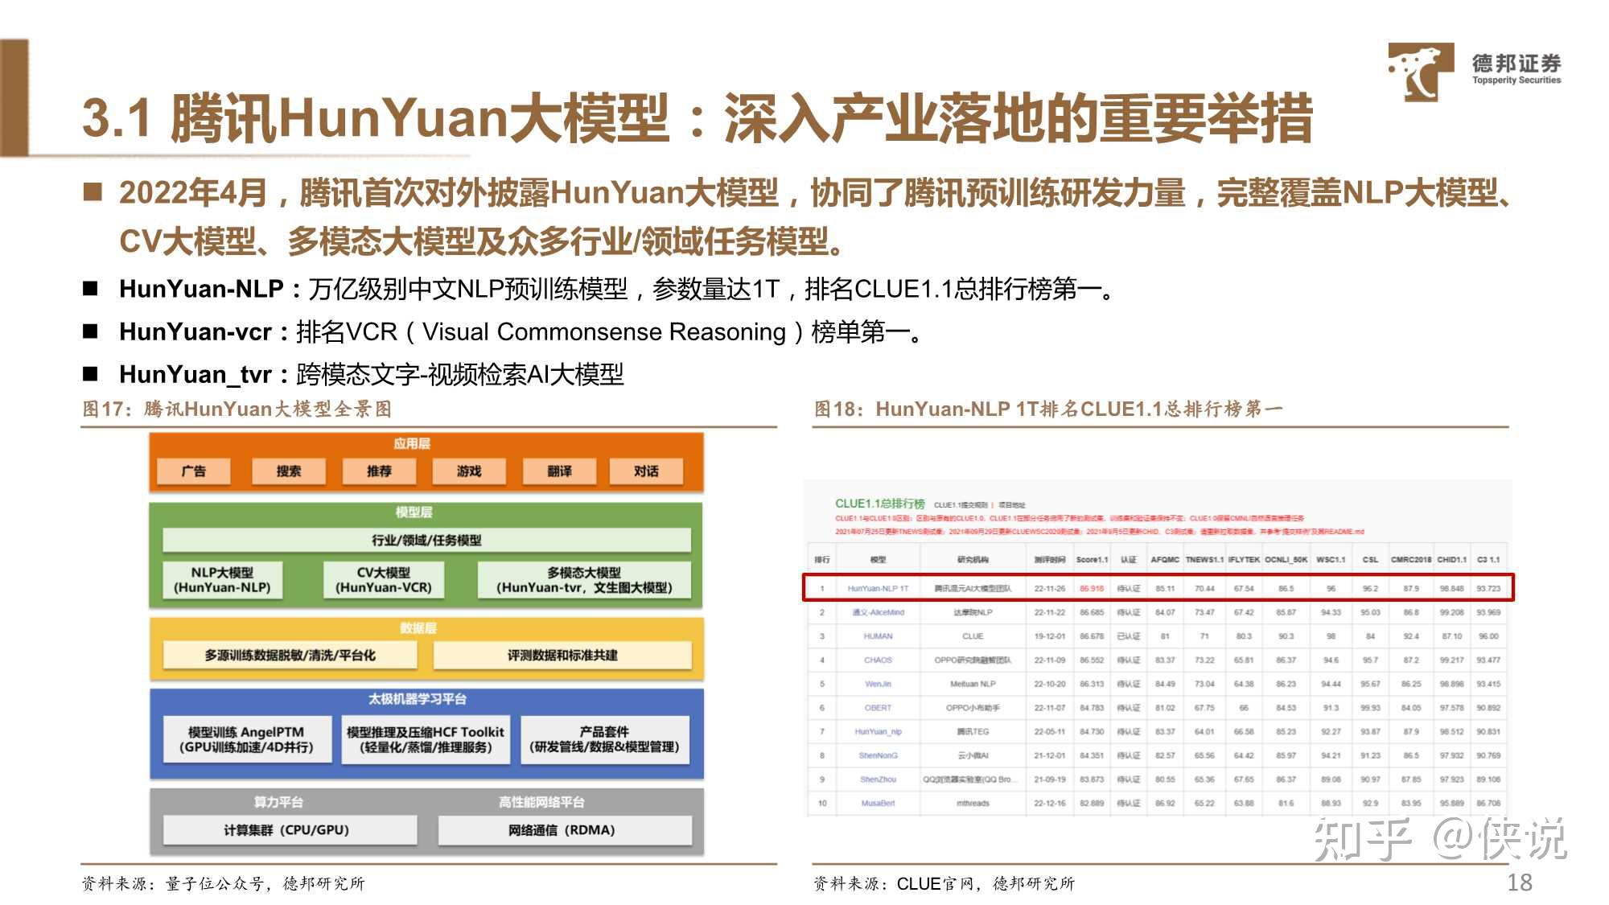1609x905 pixels.
Task: Open the HunYuan_nlp model link
Action: (878, 732)
